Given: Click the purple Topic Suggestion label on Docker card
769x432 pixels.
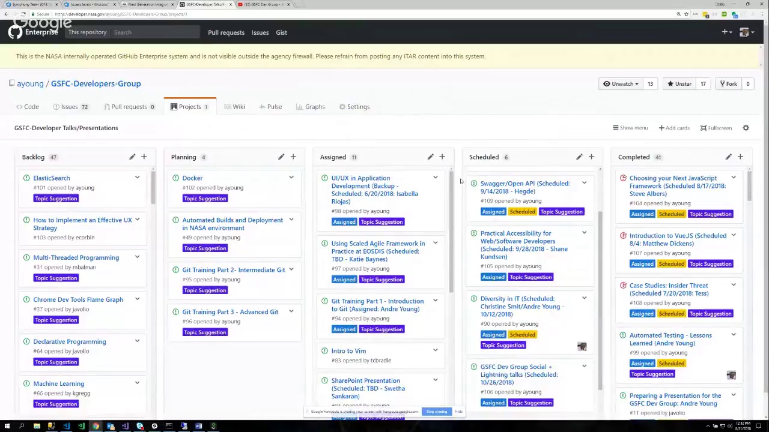Looking at the screenshot, I should pyautogui.click(x=205, y=199).
